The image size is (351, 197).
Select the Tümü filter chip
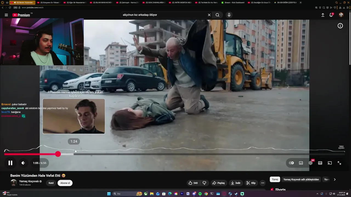click(x=275, y=179)
